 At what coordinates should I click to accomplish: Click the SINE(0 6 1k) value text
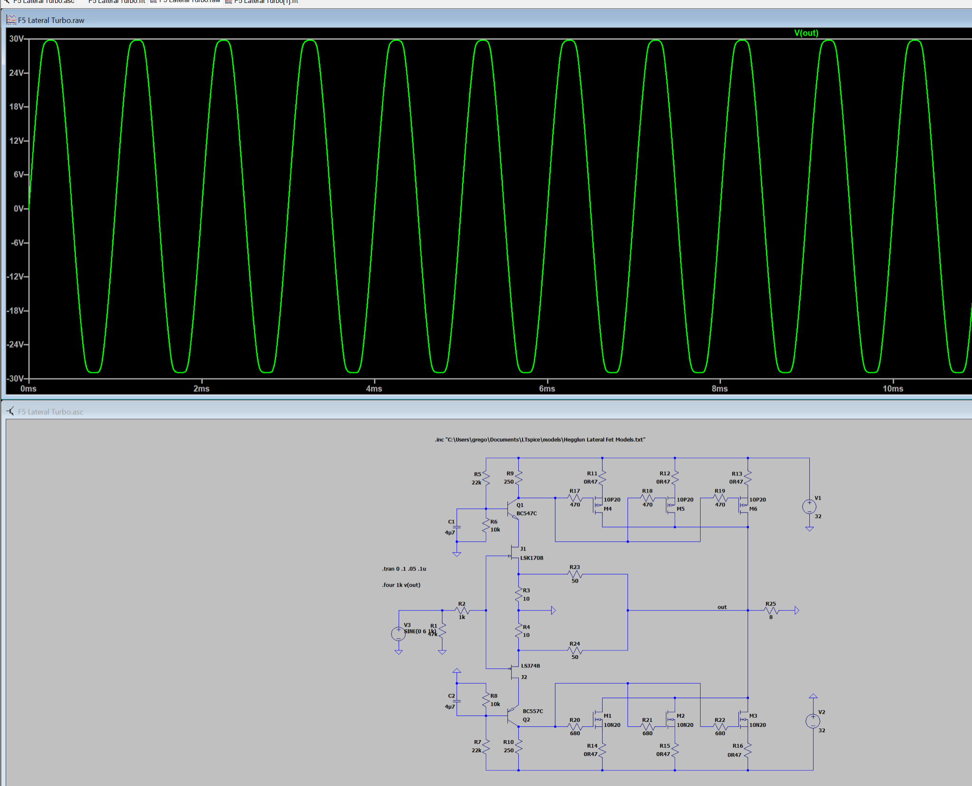(x=420, y=631)
